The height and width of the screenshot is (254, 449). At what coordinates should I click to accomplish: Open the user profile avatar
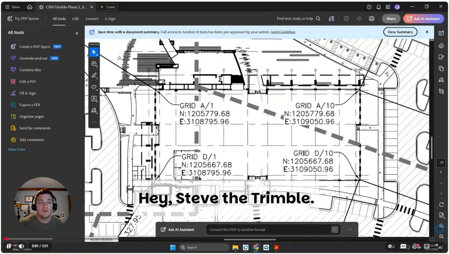(x=397, y=7)
